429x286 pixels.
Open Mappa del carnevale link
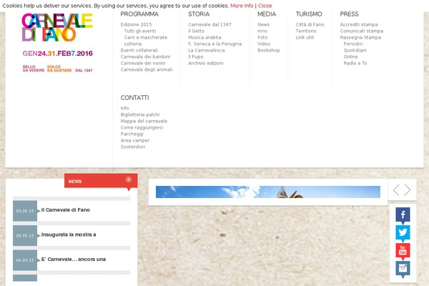coord(144,121)
